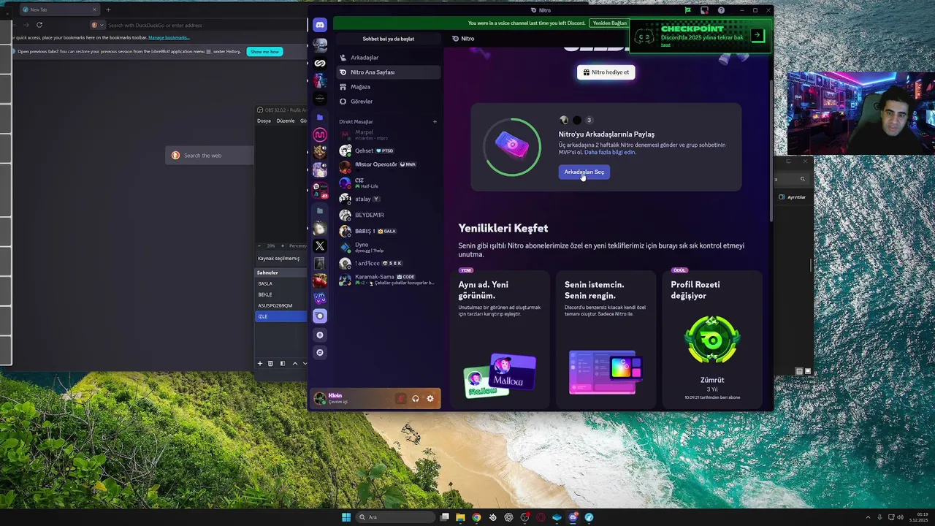
Task: Open Chrome from taskbar
Action: click(476, 517)
